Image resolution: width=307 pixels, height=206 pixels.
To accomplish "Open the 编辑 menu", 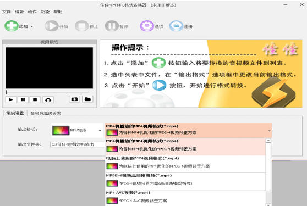I will click(x=19, y=12).
